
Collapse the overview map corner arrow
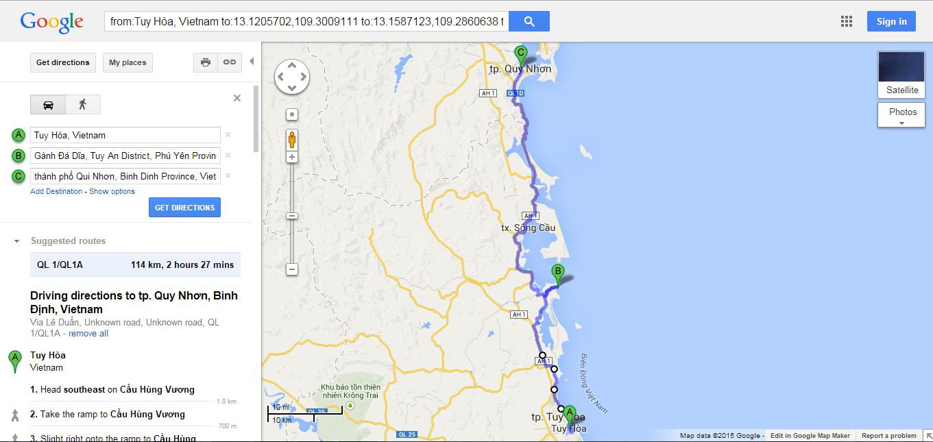coord(927,436)
